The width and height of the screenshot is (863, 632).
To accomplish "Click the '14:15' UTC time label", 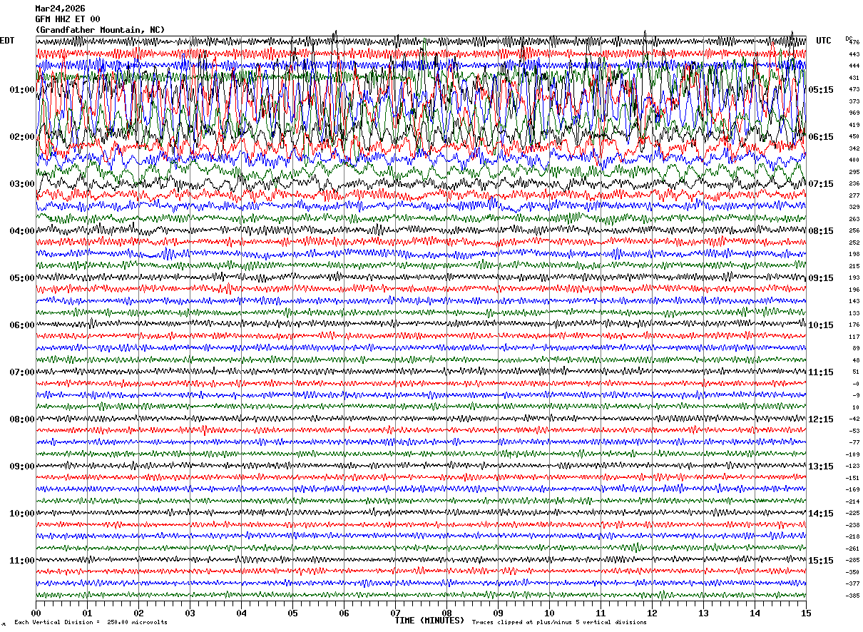I will [821, 514].
